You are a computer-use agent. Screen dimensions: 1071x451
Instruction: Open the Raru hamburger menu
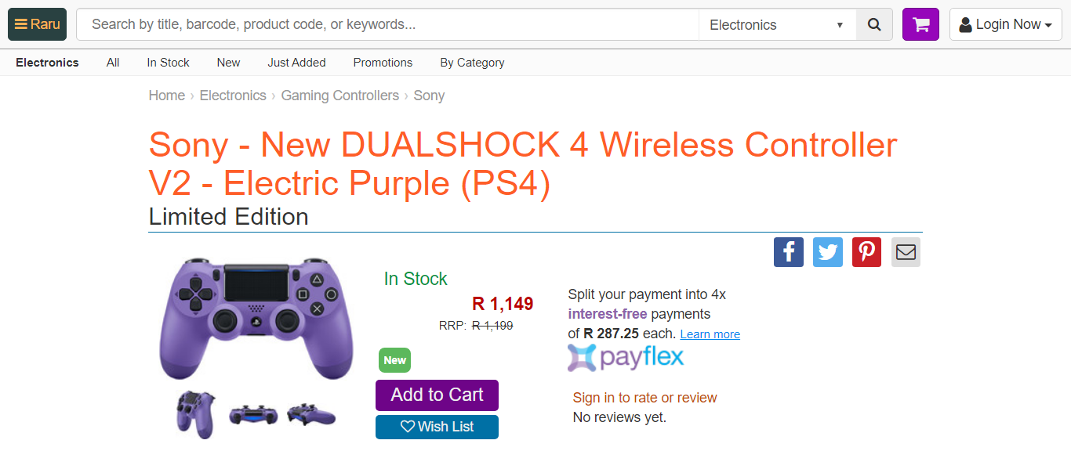tap(37, 24)
